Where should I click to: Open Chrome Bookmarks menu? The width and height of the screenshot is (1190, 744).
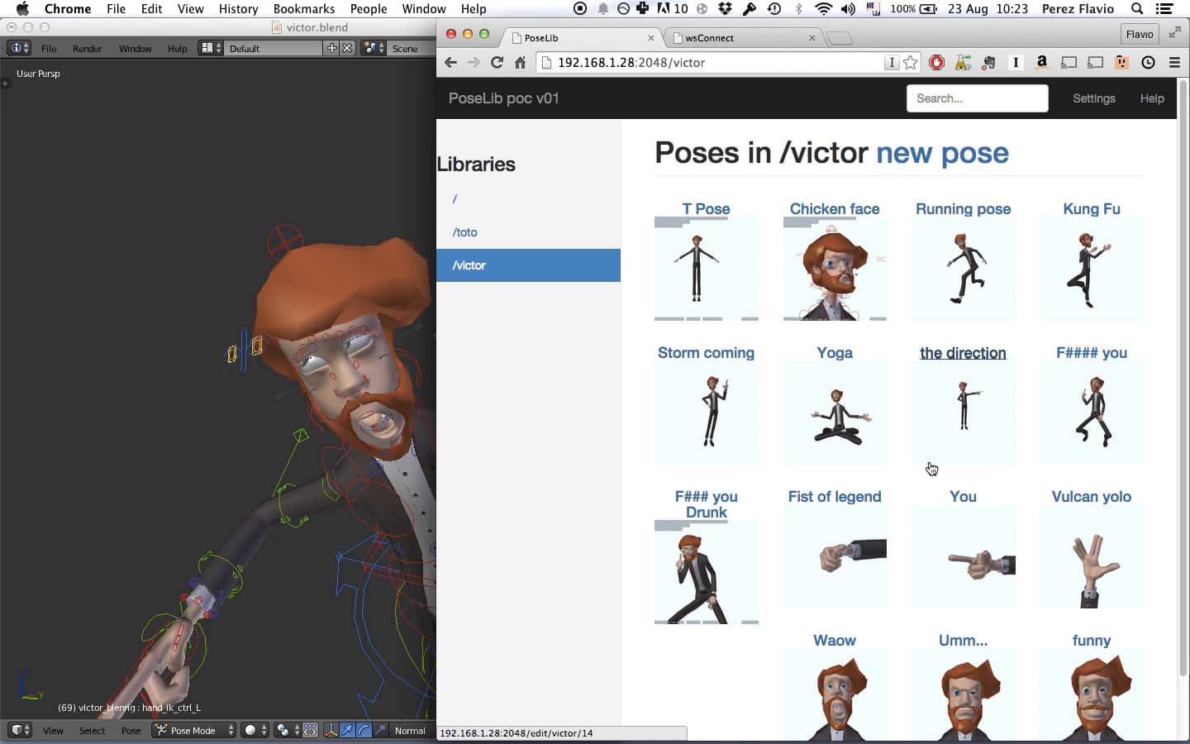point(304,8)
